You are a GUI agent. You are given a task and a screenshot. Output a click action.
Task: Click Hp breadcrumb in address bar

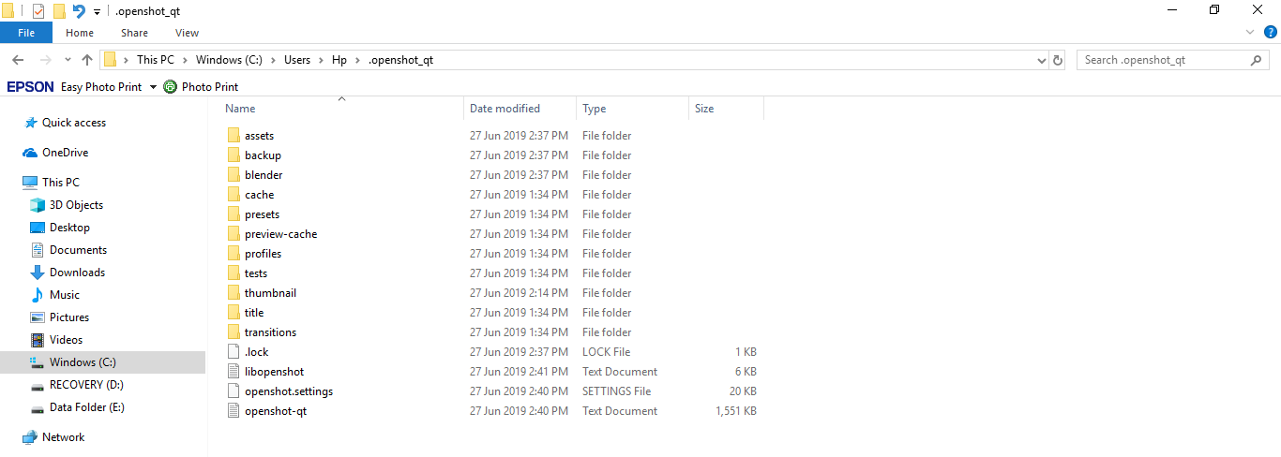tap(339, 60)
